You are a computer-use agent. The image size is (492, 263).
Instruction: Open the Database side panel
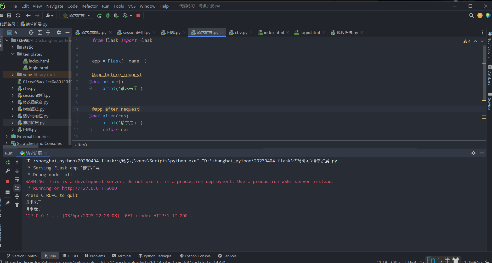490,76
